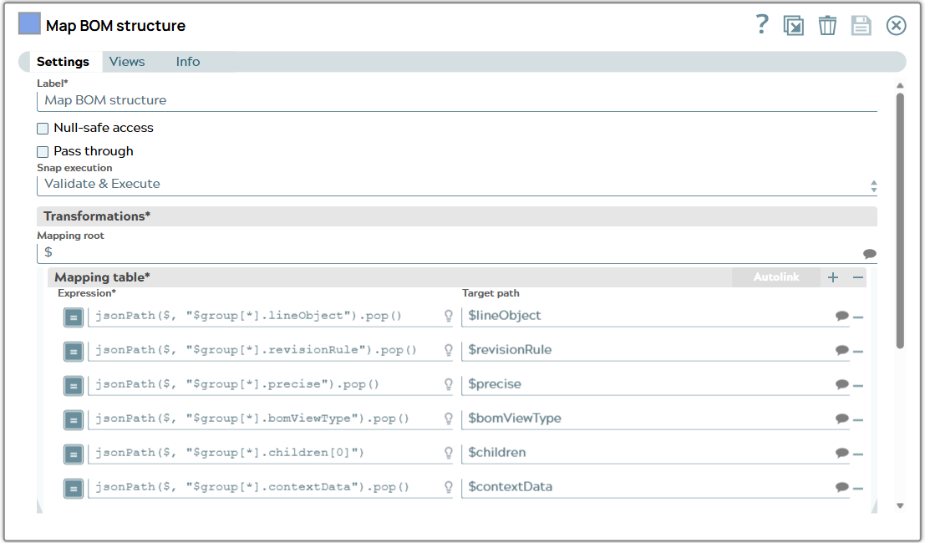This screenshot has height=543, width=925.
Task: Click the export/pop-out snap icon
Action: (x=794, y=25)
